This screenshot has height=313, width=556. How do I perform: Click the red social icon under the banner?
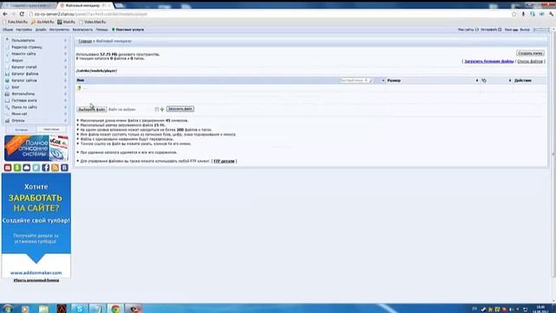tap(8, 168)
